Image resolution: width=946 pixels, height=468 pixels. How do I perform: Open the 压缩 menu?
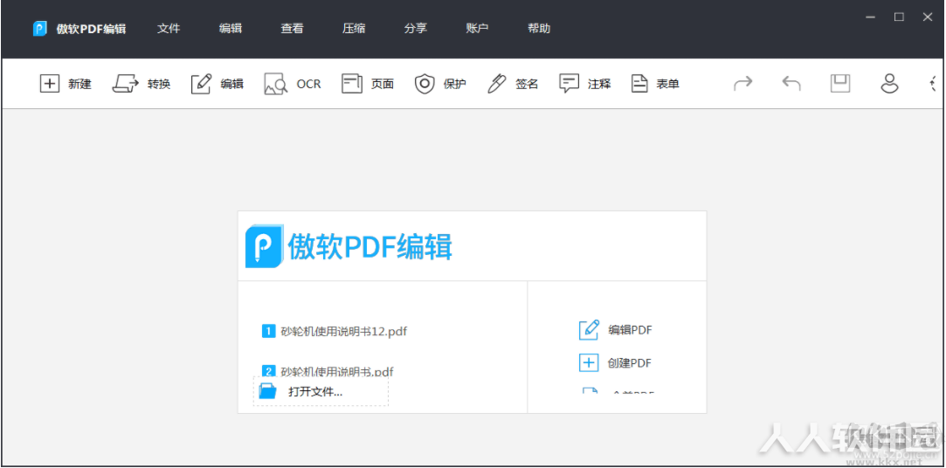[x=354, y=28]
